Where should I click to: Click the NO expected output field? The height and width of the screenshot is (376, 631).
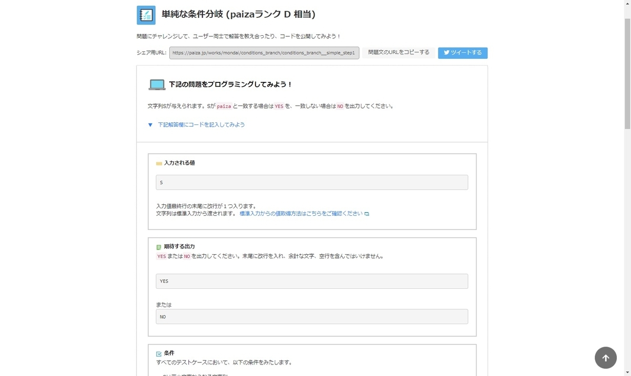311,316
